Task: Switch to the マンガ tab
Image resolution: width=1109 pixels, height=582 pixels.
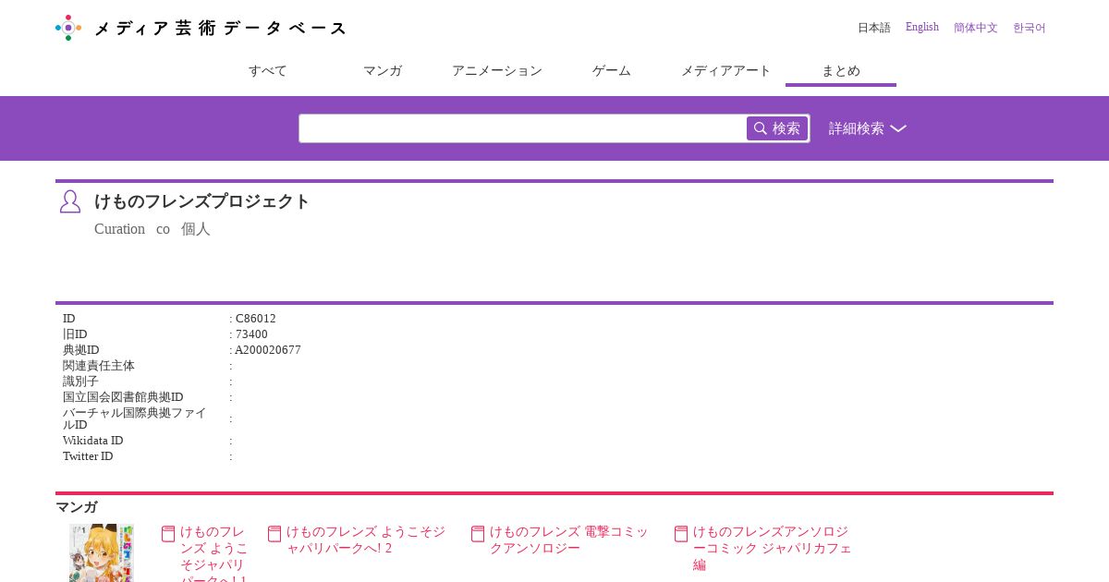Action: 383,71
